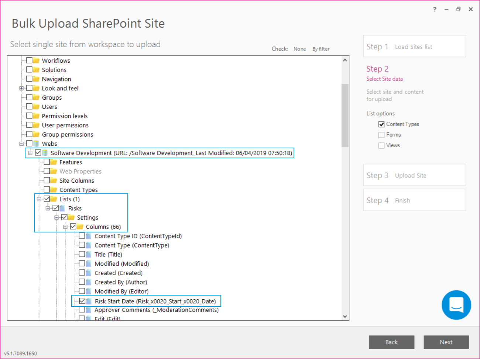
Task: Click the Title (Title) column icon
Action: [x=89, y=254]
